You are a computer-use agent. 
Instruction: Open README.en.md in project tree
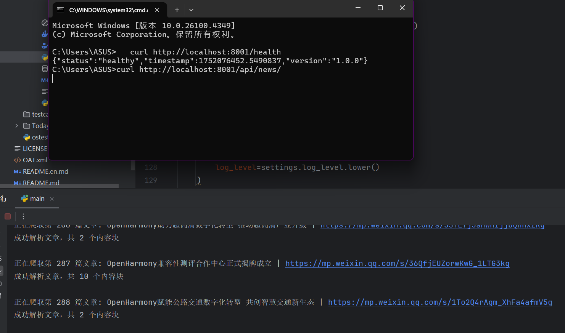pos(45,171)
